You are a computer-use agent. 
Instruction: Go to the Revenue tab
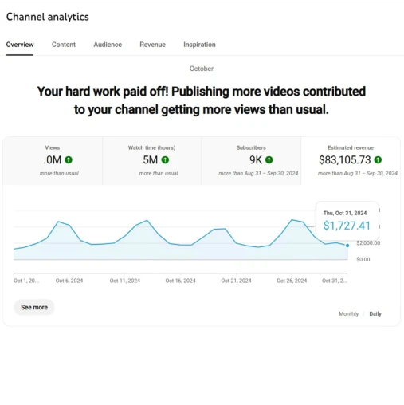pos(152,45)
